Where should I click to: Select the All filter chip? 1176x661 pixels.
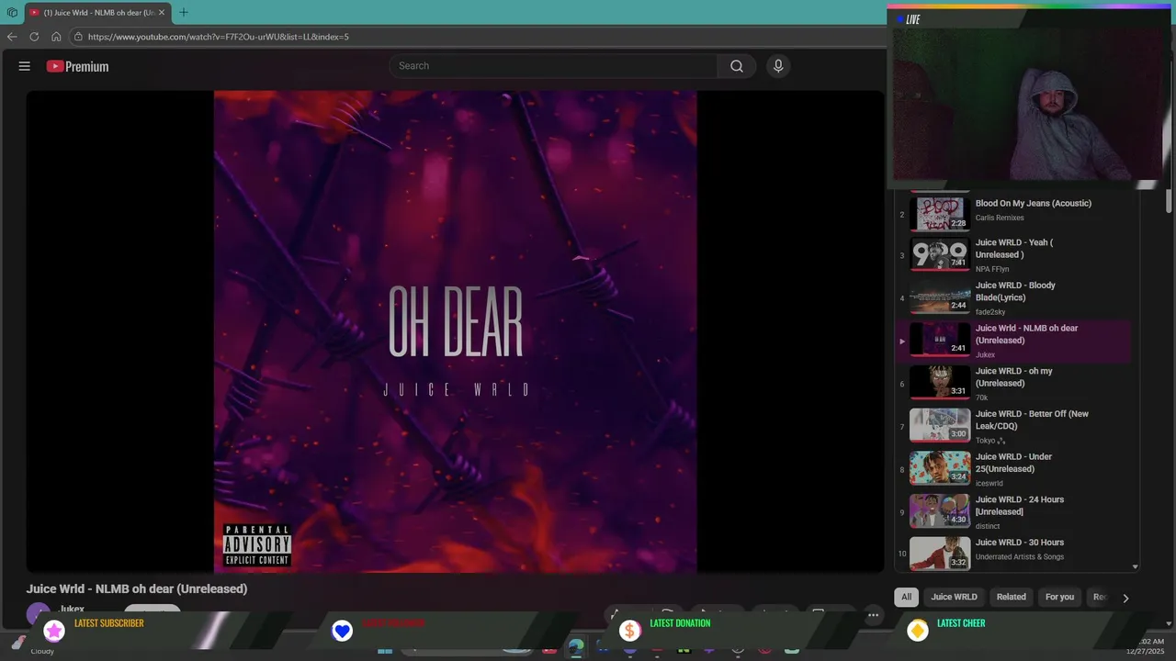[906, 597]
